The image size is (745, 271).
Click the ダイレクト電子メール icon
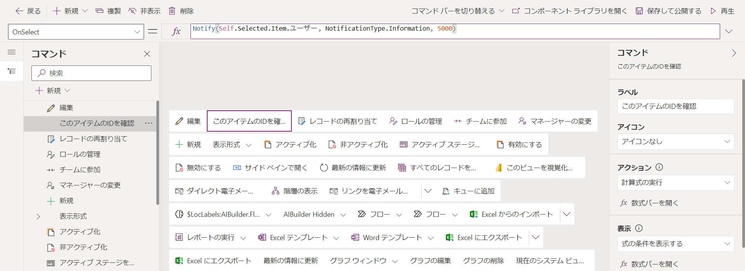(x=179, y=191)
